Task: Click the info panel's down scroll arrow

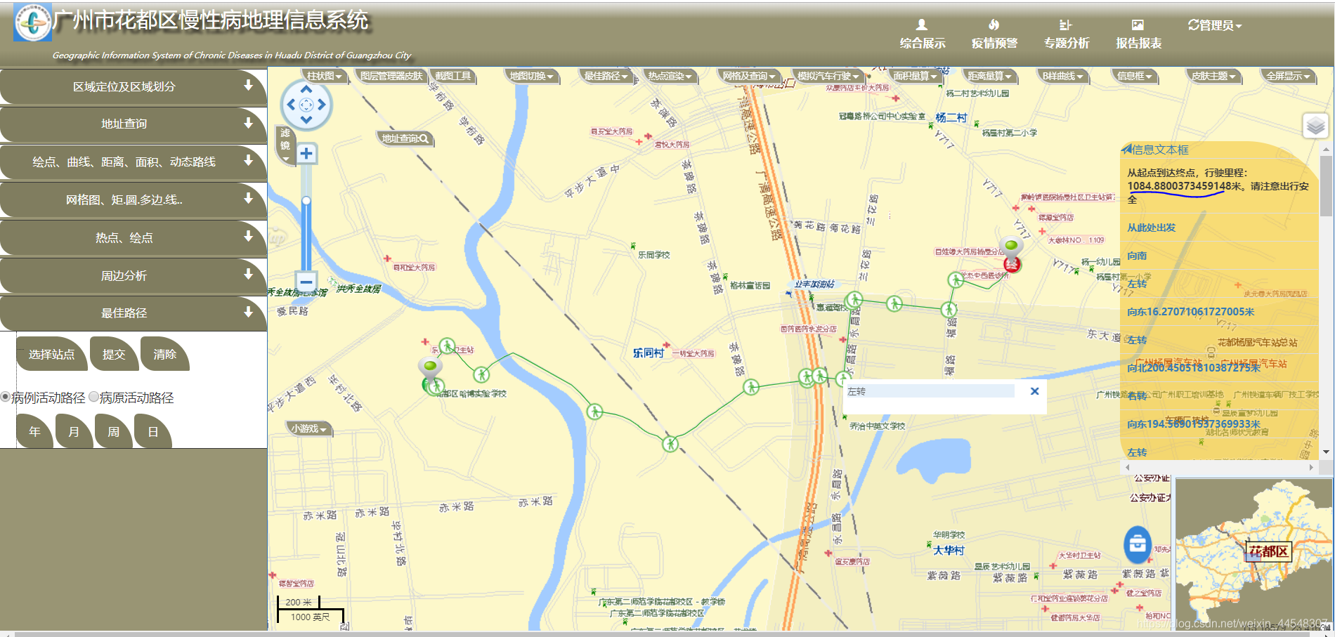Action: pos(1326,452)
